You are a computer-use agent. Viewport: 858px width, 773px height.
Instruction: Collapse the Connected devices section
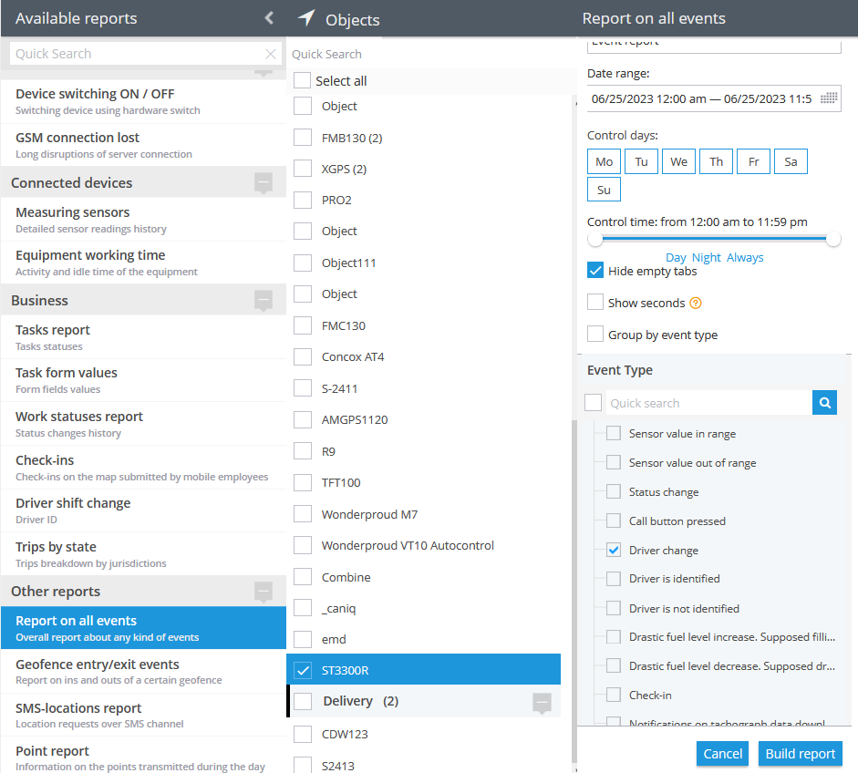(x=264, y=182)
